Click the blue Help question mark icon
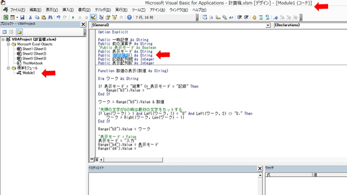Screen dimensions: 347x195 click(x=130, y=17)
